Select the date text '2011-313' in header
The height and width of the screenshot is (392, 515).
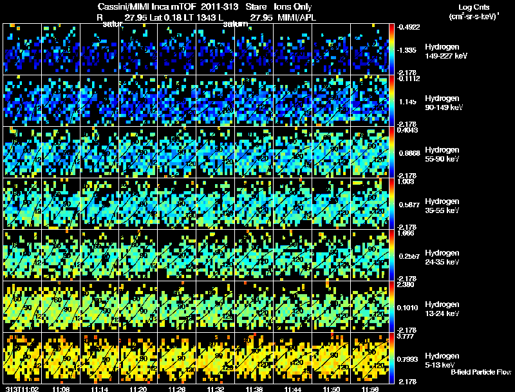coord(220,6)
